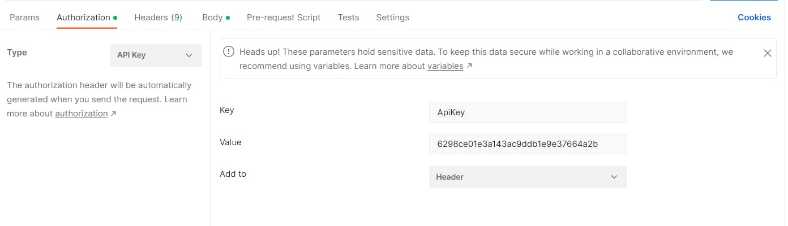Open the request Settings tab

(393, 18)
